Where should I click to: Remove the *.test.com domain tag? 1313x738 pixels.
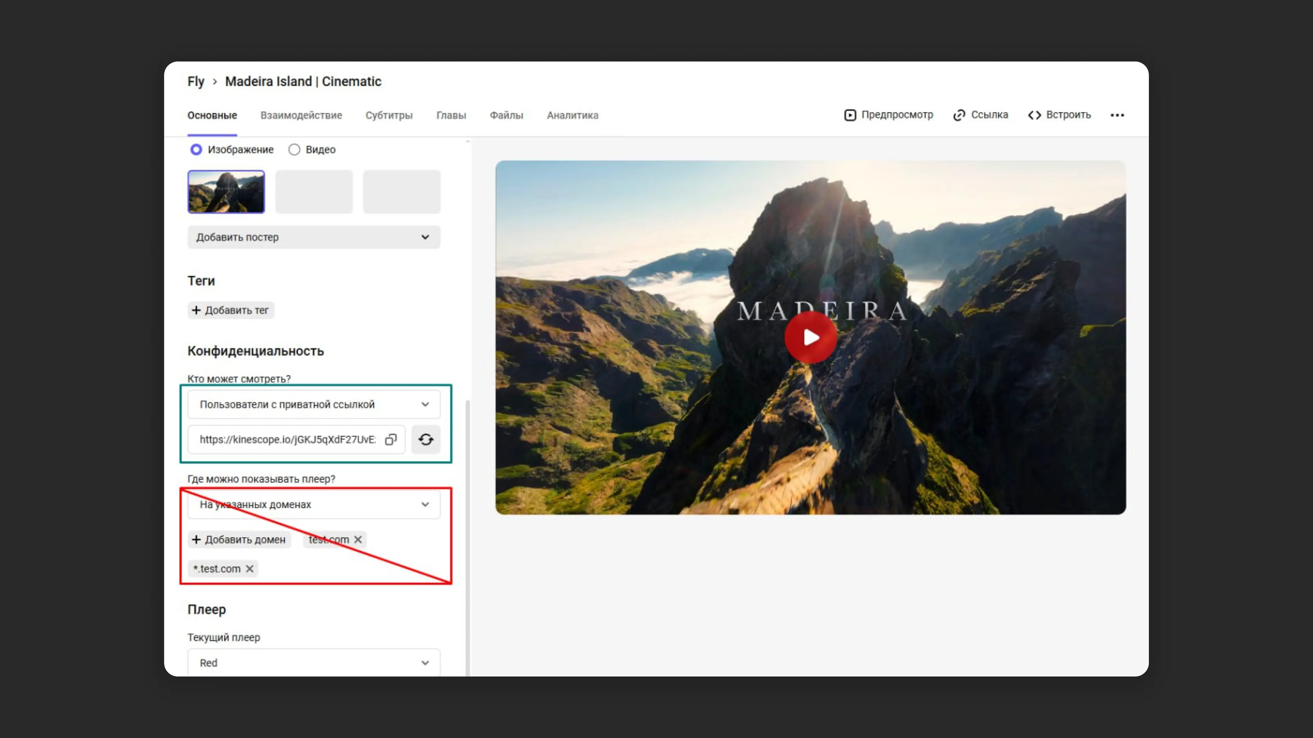tap(250, 569)
